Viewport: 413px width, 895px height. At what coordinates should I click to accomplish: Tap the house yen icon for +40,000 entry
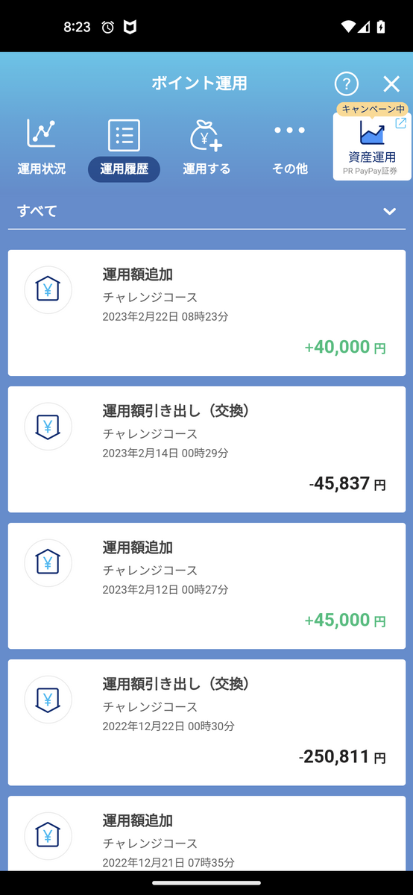pos(48,289)
